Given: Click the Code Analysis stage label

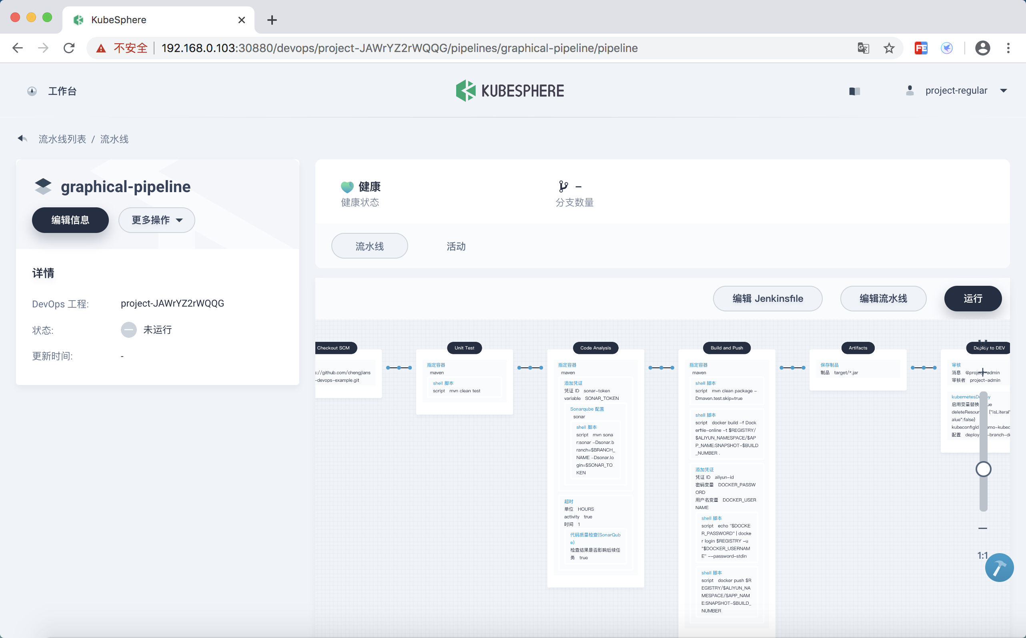Looking at the screenshot, I should pyautogui.click(x=595, y=348).
